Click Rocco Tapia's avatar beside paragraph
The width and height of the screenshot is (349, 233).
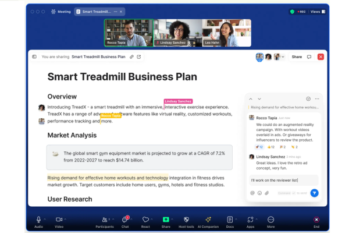point(42,121)
